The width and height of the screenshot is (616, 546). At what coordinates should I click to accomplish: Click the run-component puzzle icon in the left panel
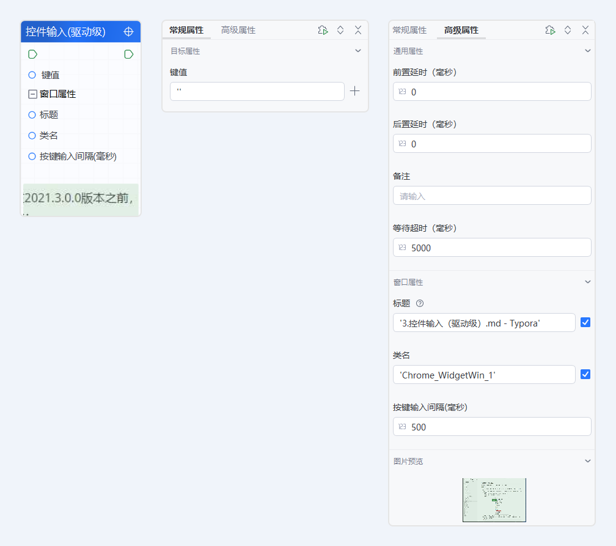pos(323,29)
